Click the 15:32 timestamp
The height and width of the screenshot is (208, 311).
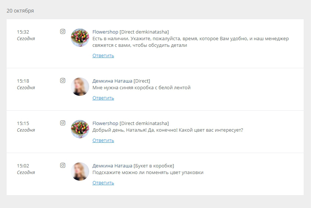(x=23, y=32)
